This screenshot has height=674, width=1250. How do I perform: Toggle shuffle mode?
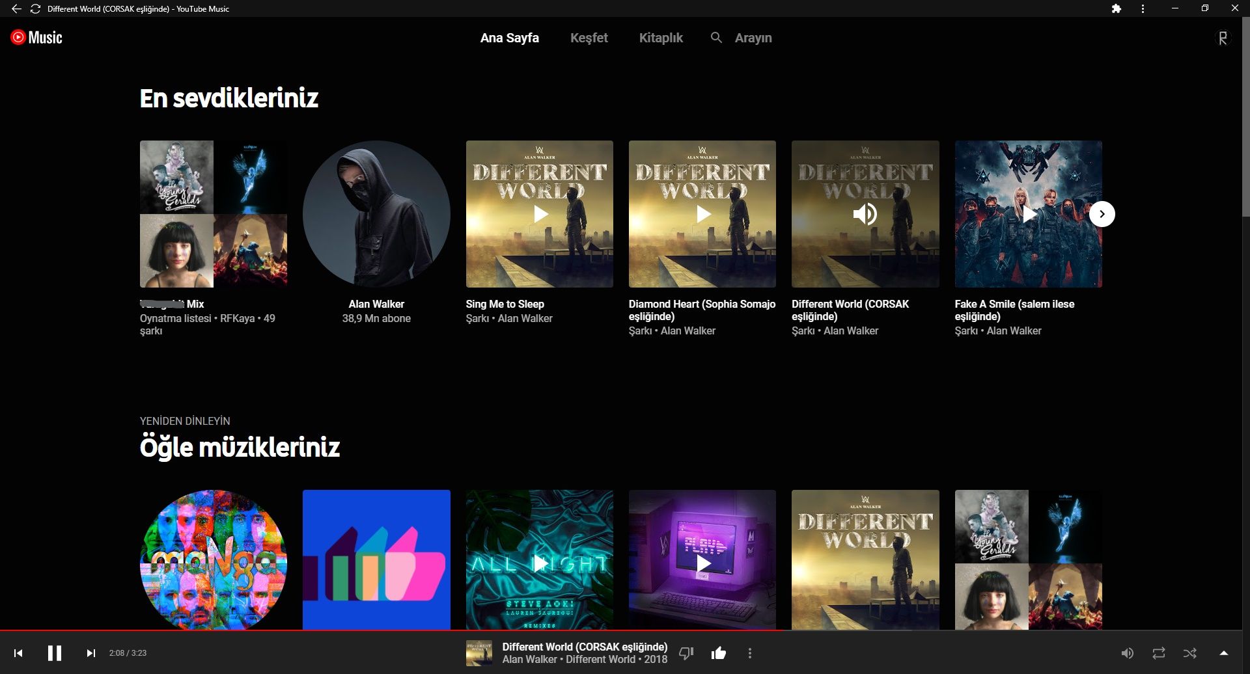coord(1190,653)
